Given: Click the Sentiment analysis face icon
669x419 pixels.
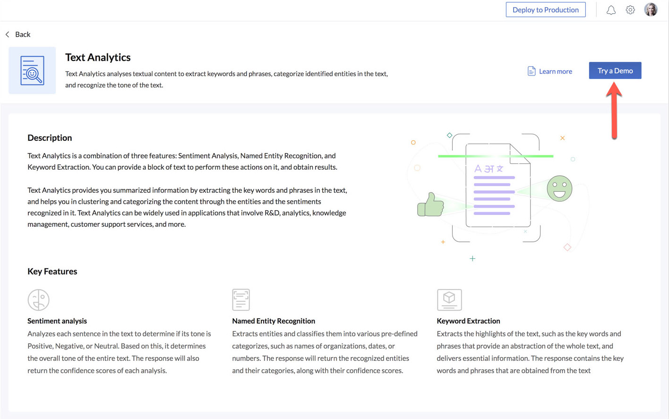Looking at the screenshot, I should click(38, 299).
